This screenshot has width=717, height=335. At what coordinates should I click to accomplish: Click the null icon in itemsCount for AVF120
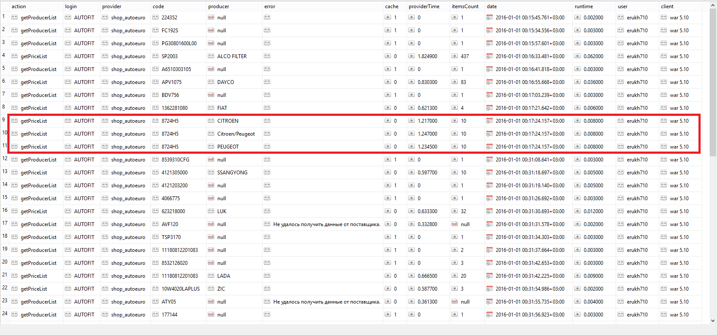point(454,224)
